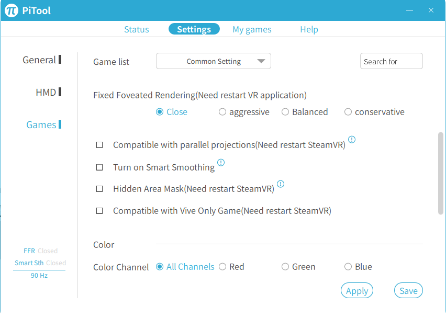Focus the Search for input field
This screenshot has height=318, width=446.
pos(391,61)
